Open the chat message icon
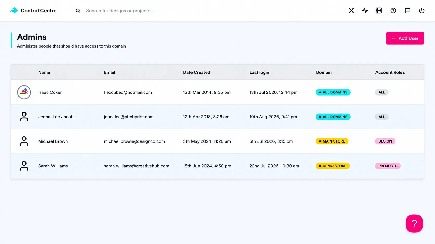Image resolution: width=435 pixels, height=244 pixels. point(407,11)
